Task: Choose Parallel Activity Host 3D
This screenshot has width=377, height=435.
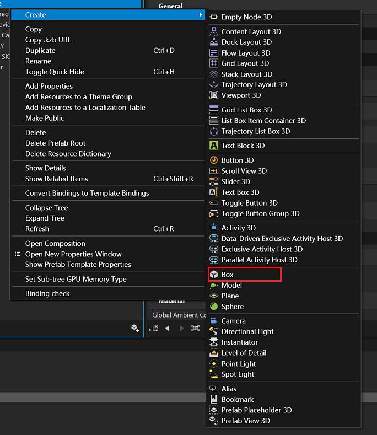Action: coord(259,260)
